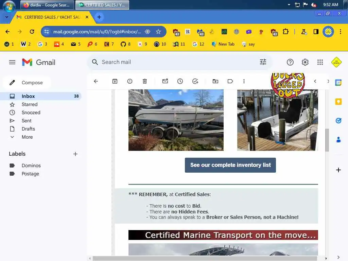Report this email as spam
Viewport: 348px width, 261px height.
click(x=130, y=81)
